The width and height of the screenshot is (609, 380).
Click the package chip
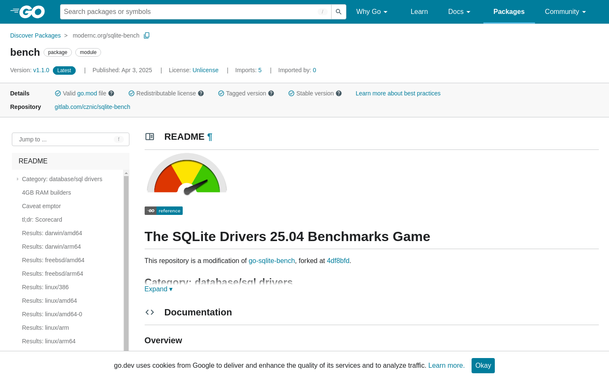pos(58,52)
